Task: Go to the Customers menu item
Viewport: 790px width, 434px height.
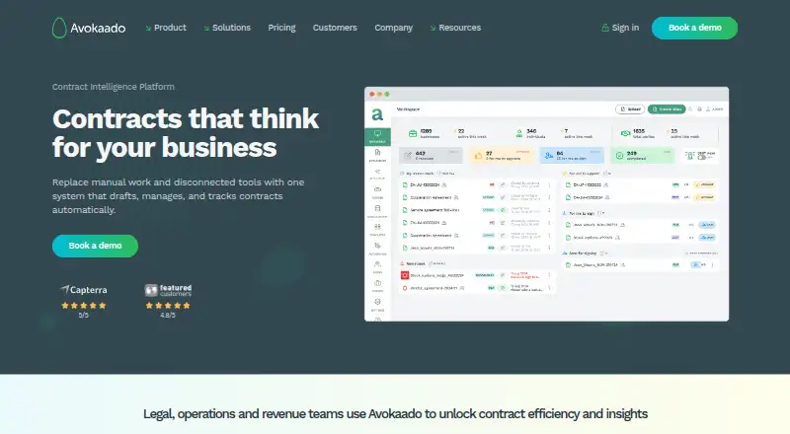Action: pos(335,28)
